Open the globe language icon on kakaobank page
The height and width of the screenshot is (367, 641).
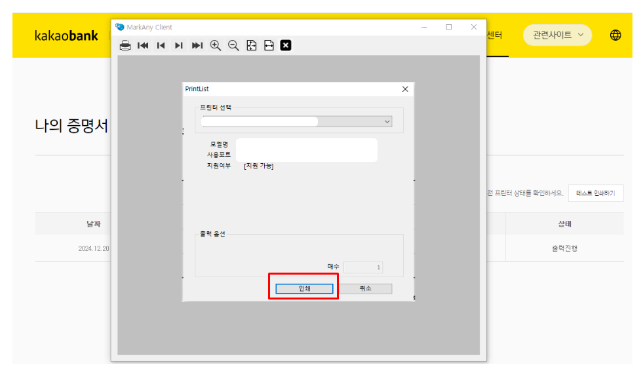tap(615, 35)
